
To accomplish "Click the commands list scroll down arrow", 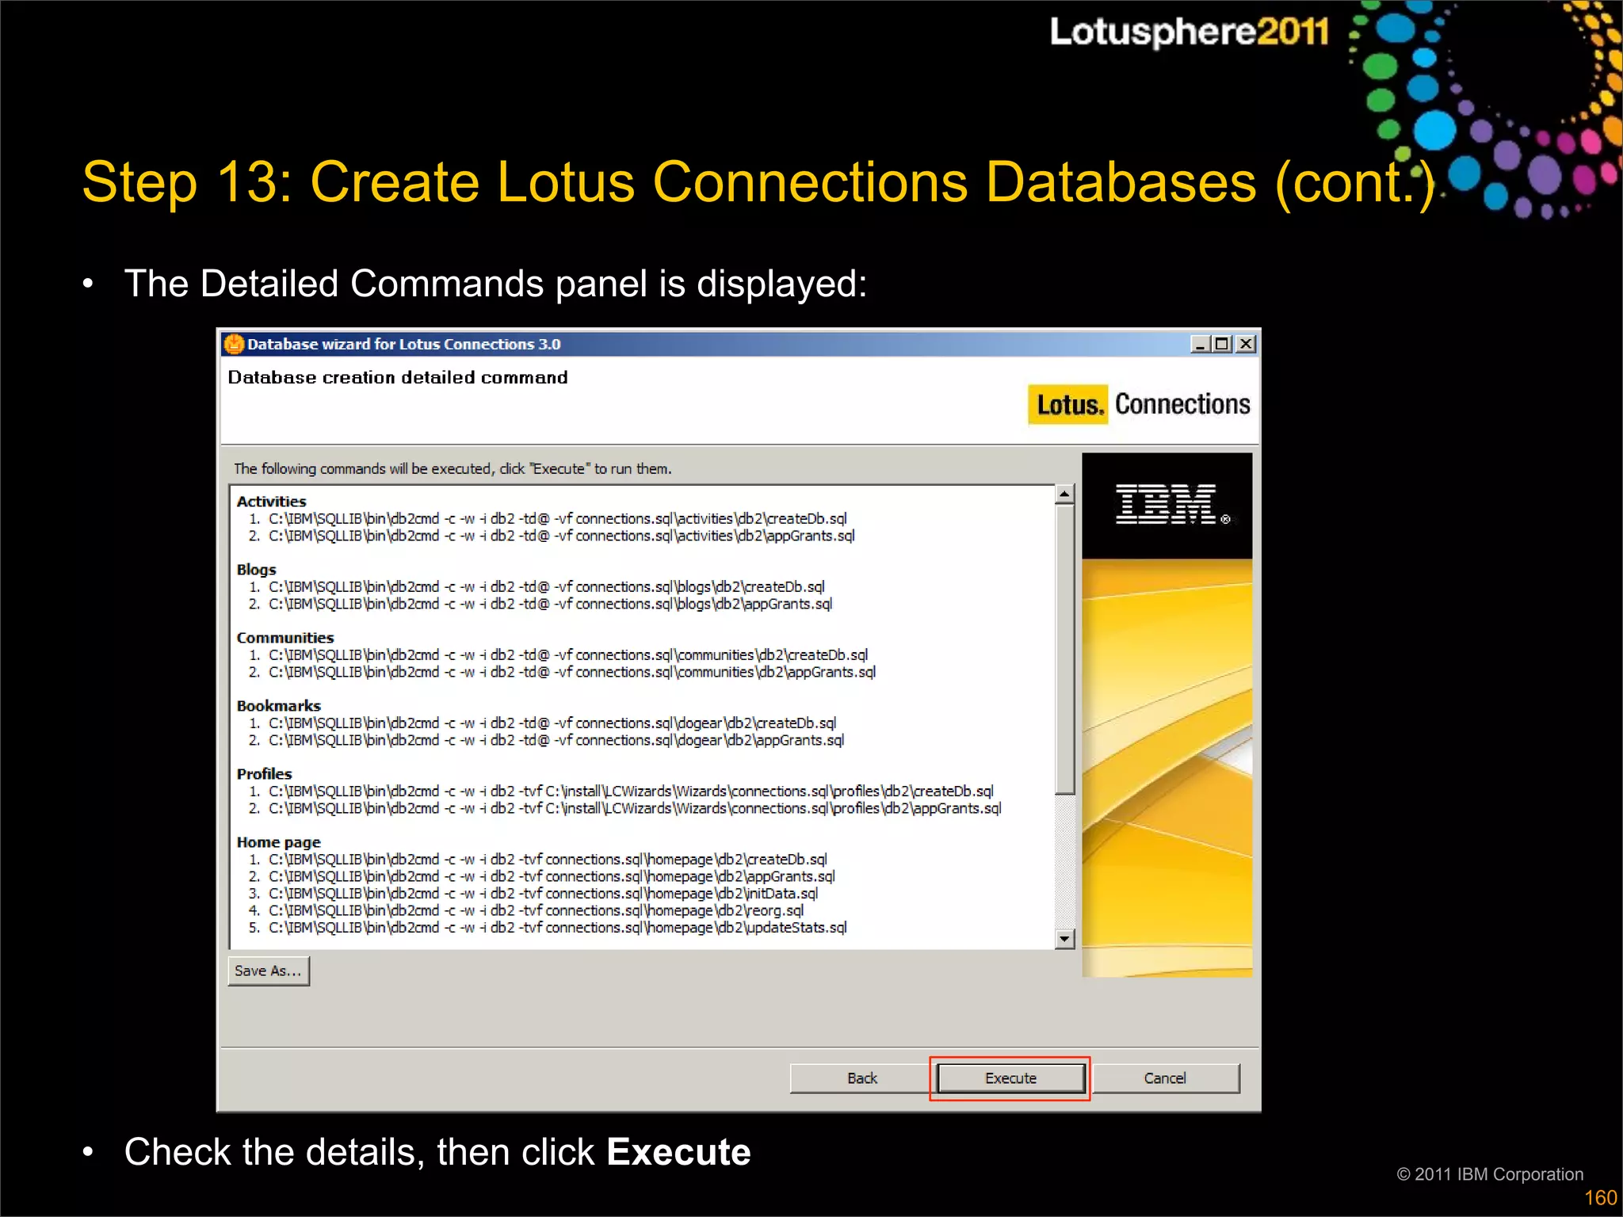I will tap(1064, 939).
